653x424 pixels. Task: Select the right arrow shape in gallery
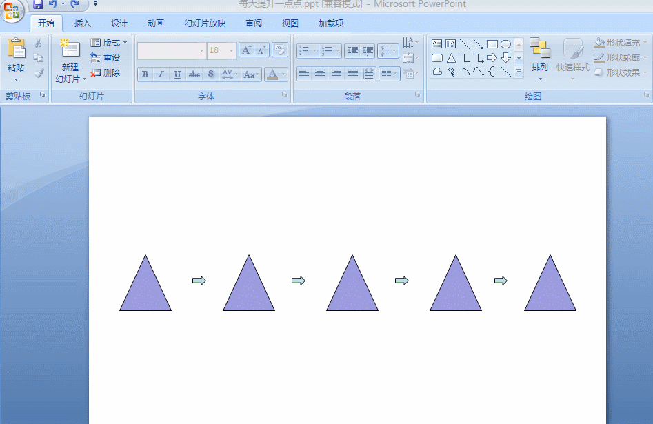[492, 57]
